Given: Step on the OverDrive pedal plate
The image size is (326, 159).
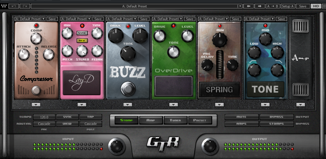Looking at the screenshot, I should (174, 86).
